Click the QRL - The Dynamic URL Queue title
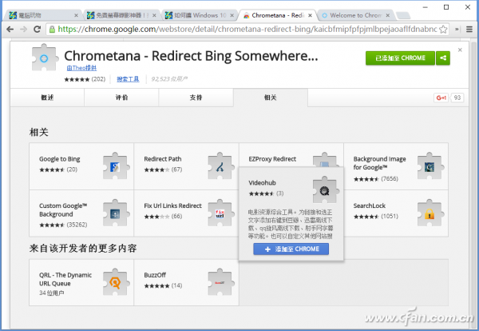479x331 pixels. 65,279
